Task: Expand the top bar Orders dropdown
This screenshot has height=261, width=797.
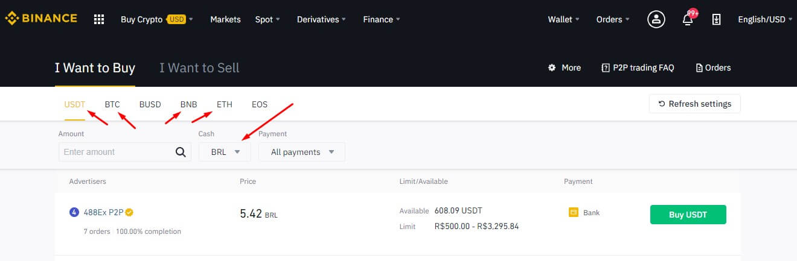Action: (613, 19)
